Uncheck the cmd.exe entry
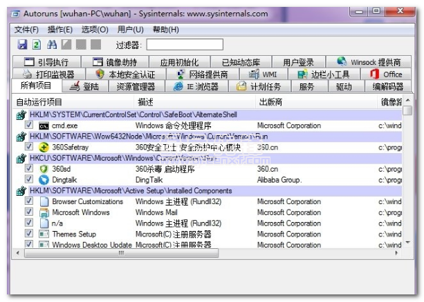This screenshot has width=424, height=302. tap(28, 125)
